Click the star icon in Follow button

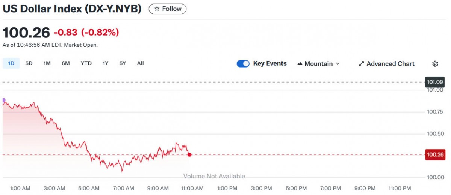tap(157, 9)
